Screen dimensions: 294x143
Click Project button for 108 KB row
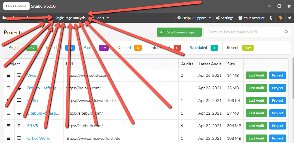pos(278,101)
